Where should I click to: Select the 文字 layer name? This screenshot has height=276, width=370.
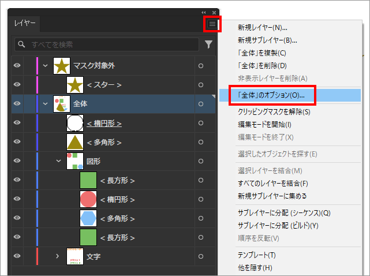[x=94, y=256]
